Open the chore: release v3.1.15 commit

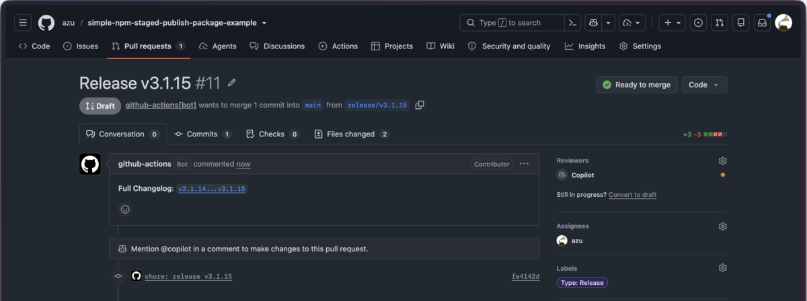click(x=188, y=277)
